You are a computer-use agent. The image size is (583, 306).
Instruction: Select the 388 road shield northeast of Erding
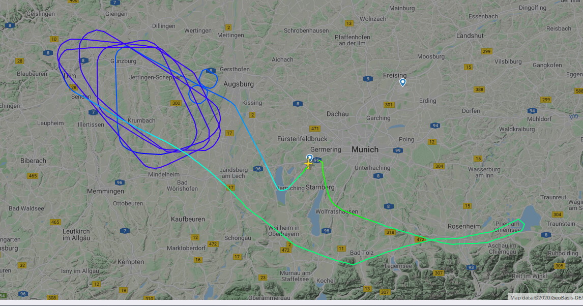coord(479,89)
